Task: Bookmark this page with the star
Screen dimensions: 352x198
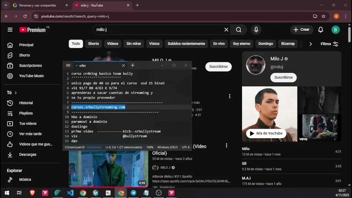Action: (x=324, y=16)
